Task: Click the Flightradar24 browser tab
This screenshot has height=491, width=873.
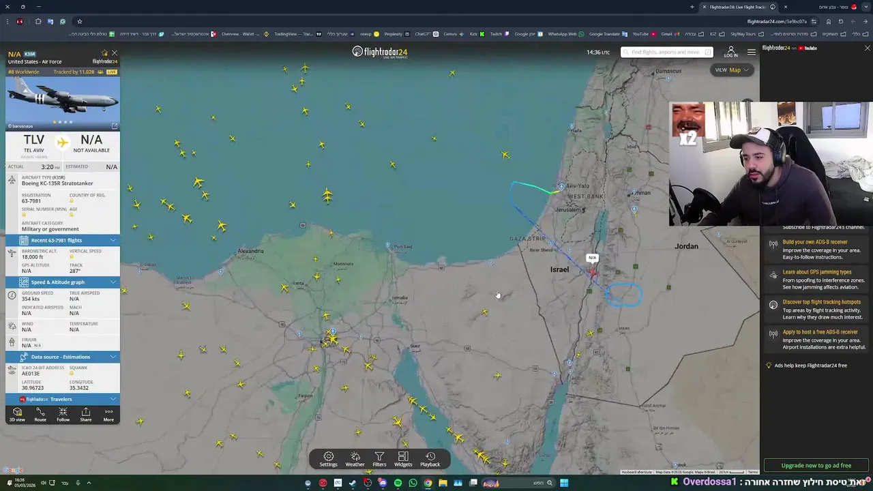Action: [x=739, y=7]
